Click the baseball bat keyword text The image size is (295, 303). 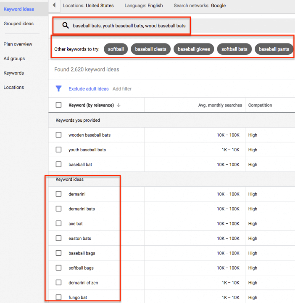[x=80, y=164]
